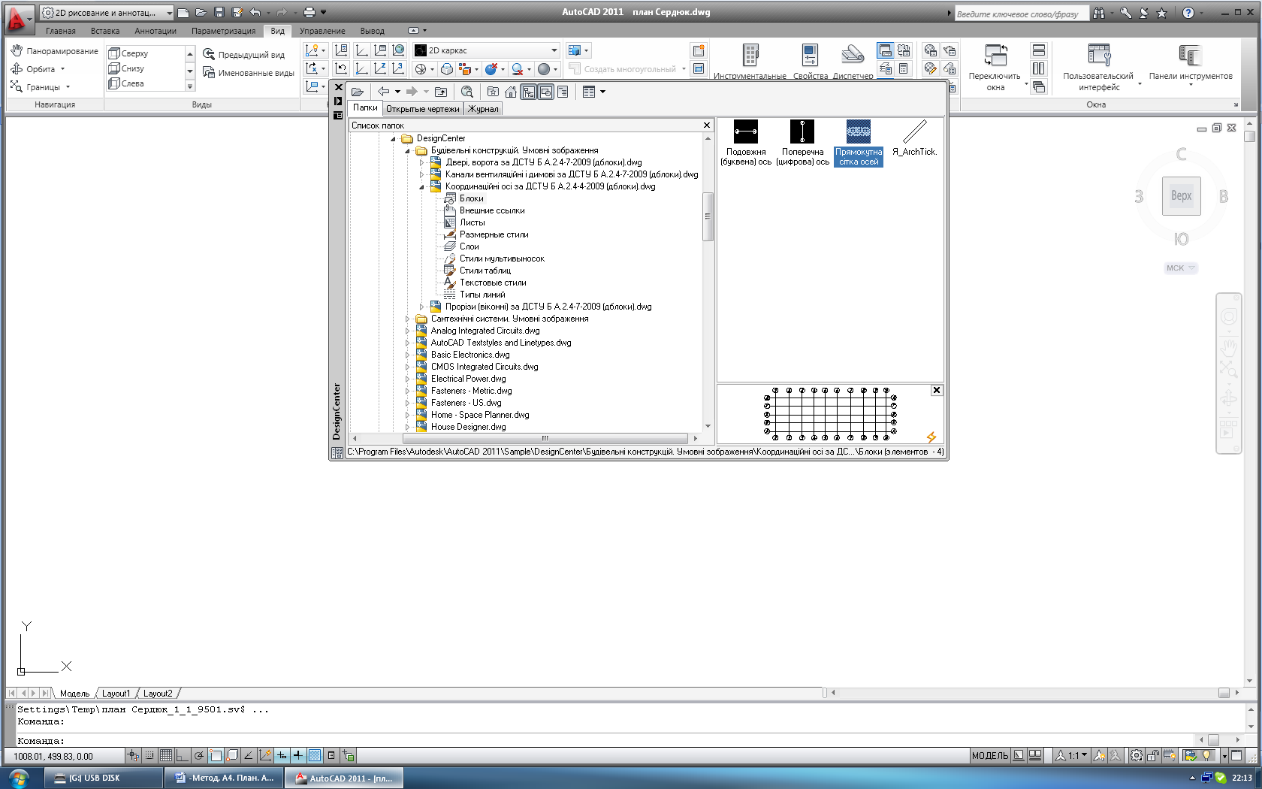Click the Именованные виды button
The image size is (1262, 789).
(x=249, y=73)
